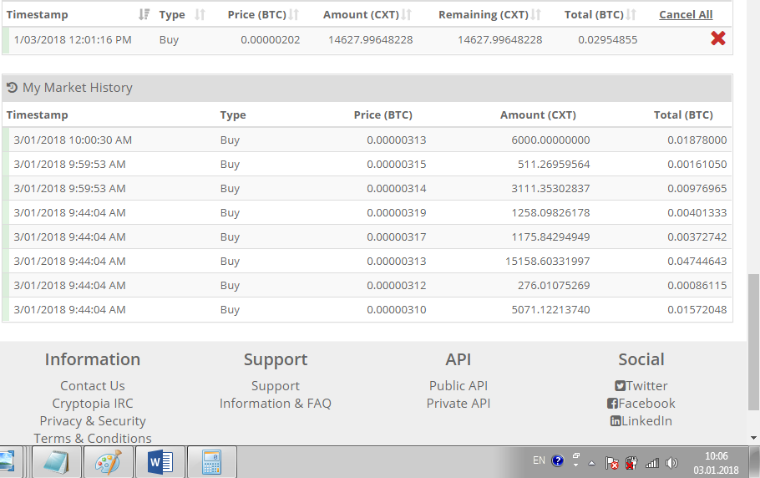Click the Cancel All link
The image size is (760, 478).
coord(685,14)
